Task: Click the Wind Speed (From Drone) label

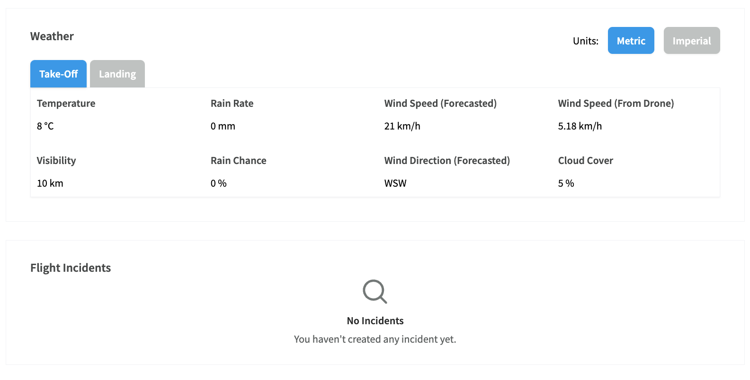Action: click(616, 104)
